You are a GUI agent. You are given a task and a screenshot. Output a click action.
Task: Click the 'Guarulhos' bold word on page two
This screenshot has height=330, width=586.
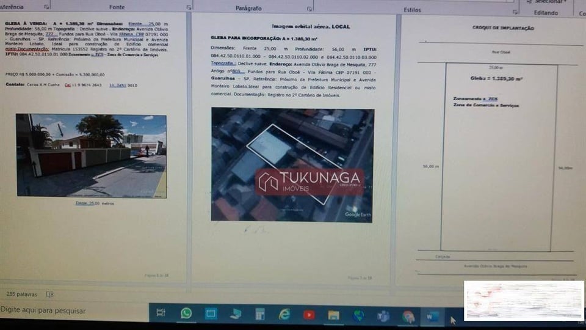[223, 79]
